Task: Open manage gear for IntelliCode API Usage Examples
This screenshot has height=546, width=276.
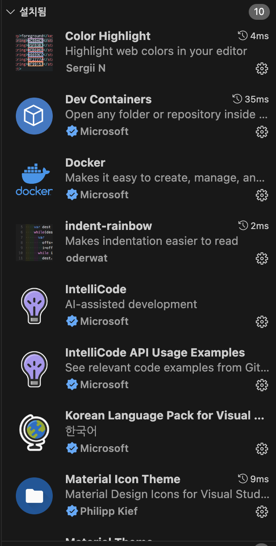Action: [262, 385]
